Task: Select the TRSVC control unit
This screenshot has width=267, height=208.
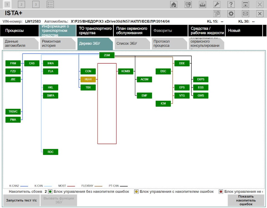Action: coord(13,111)
